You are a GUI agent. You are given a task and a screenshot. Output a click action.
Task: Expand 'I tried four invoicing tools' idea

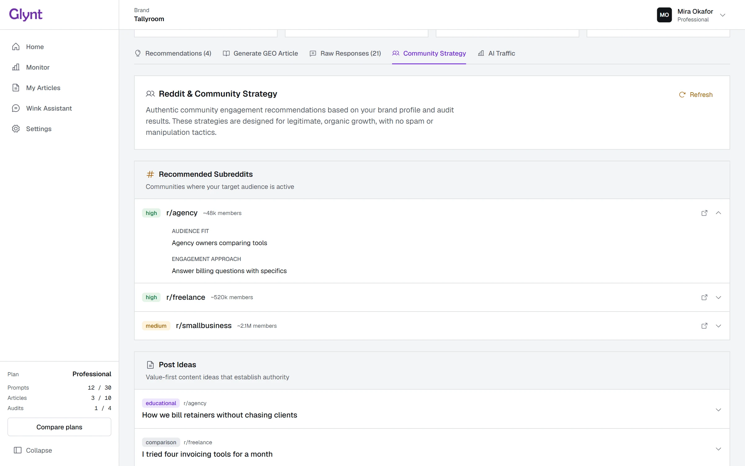point(718,449)
